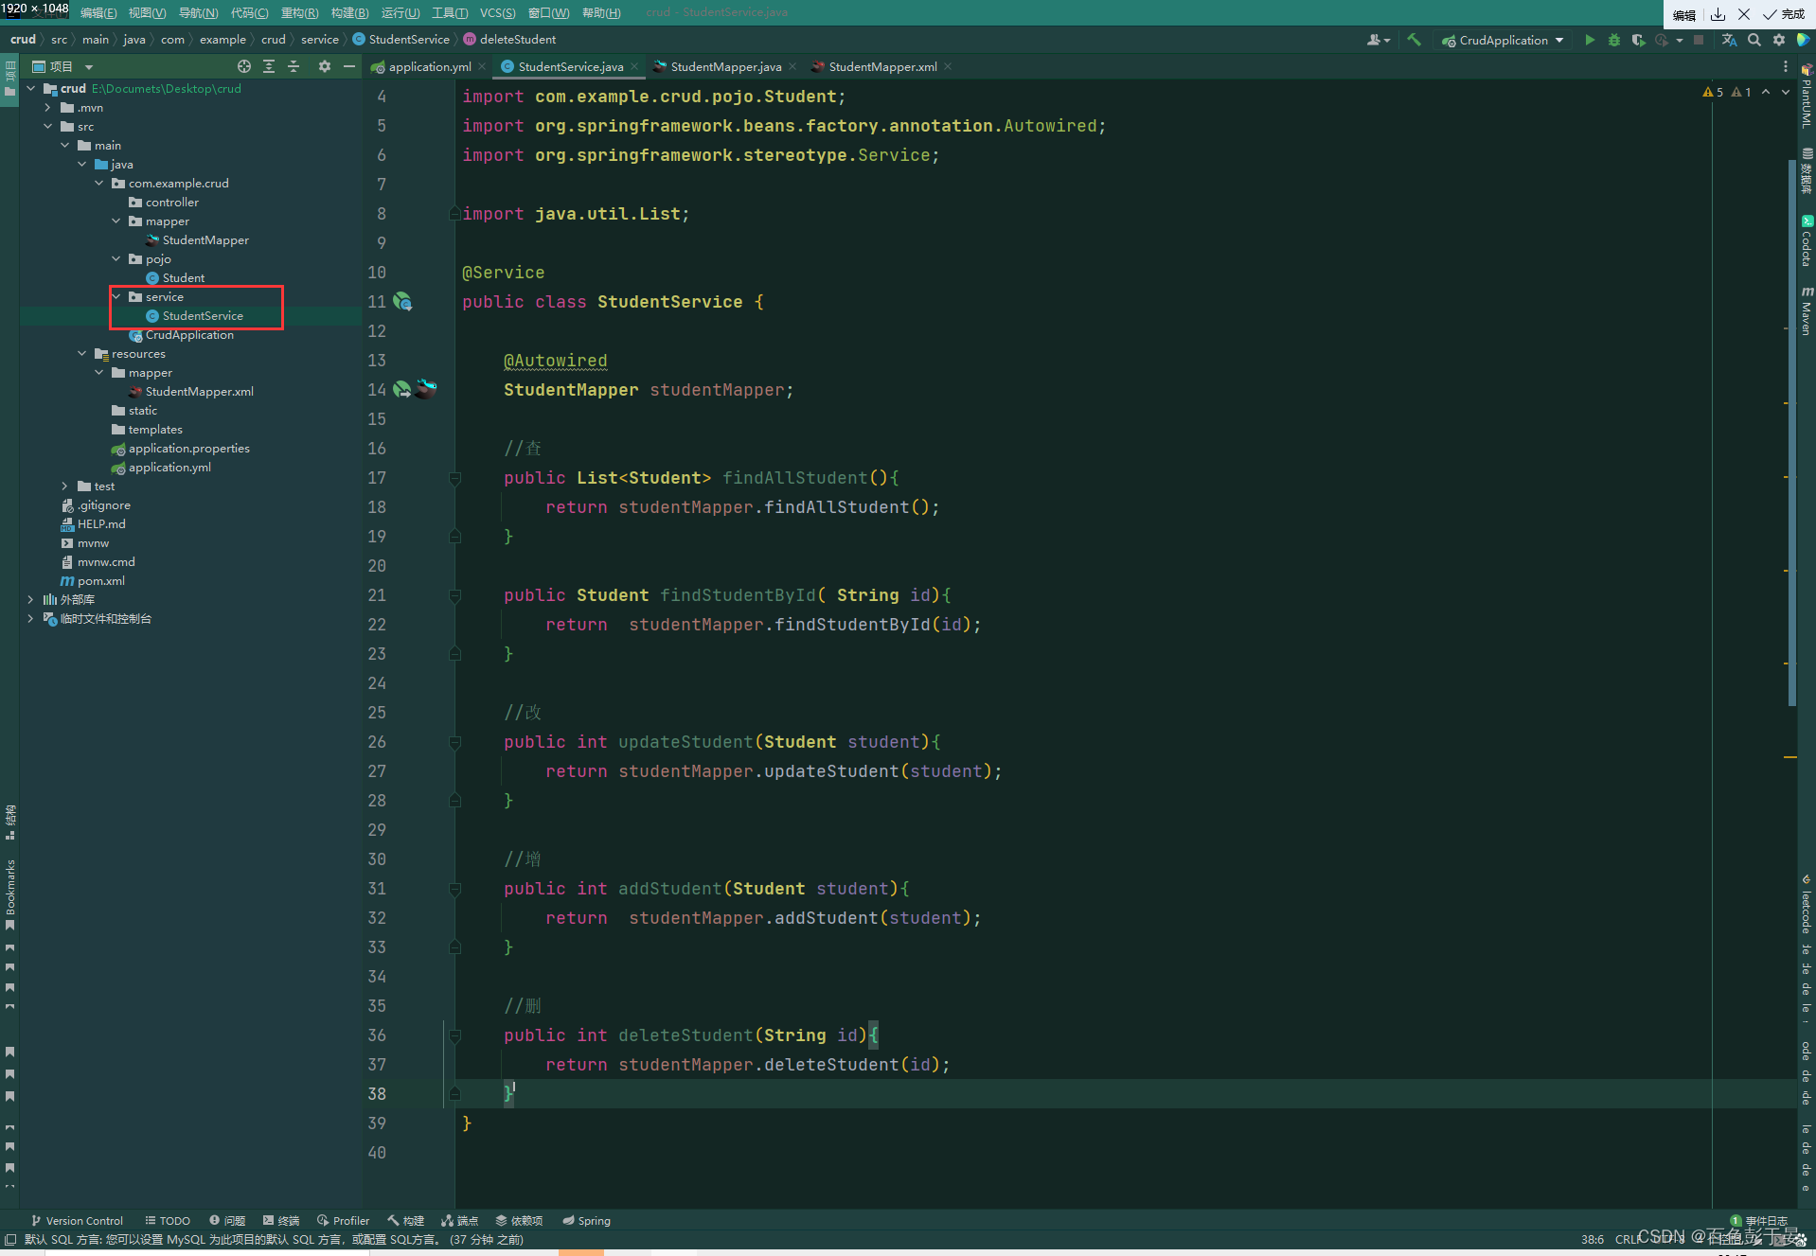
Task: Click line:column indicator 38:6 in status bar
Action: pyautogui.click(x=1593, y=1239)
